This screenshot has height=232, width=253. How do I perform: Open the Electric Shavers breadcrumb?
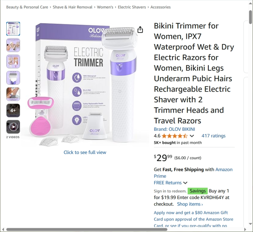131,7
